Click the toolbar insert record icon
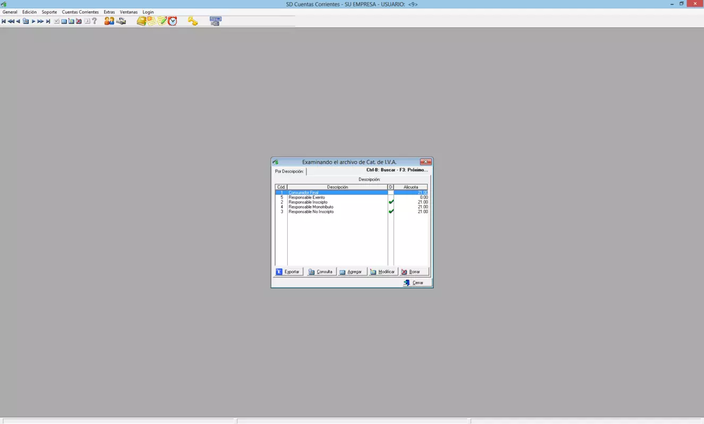The image size is (704, 424). coord(64,21)
